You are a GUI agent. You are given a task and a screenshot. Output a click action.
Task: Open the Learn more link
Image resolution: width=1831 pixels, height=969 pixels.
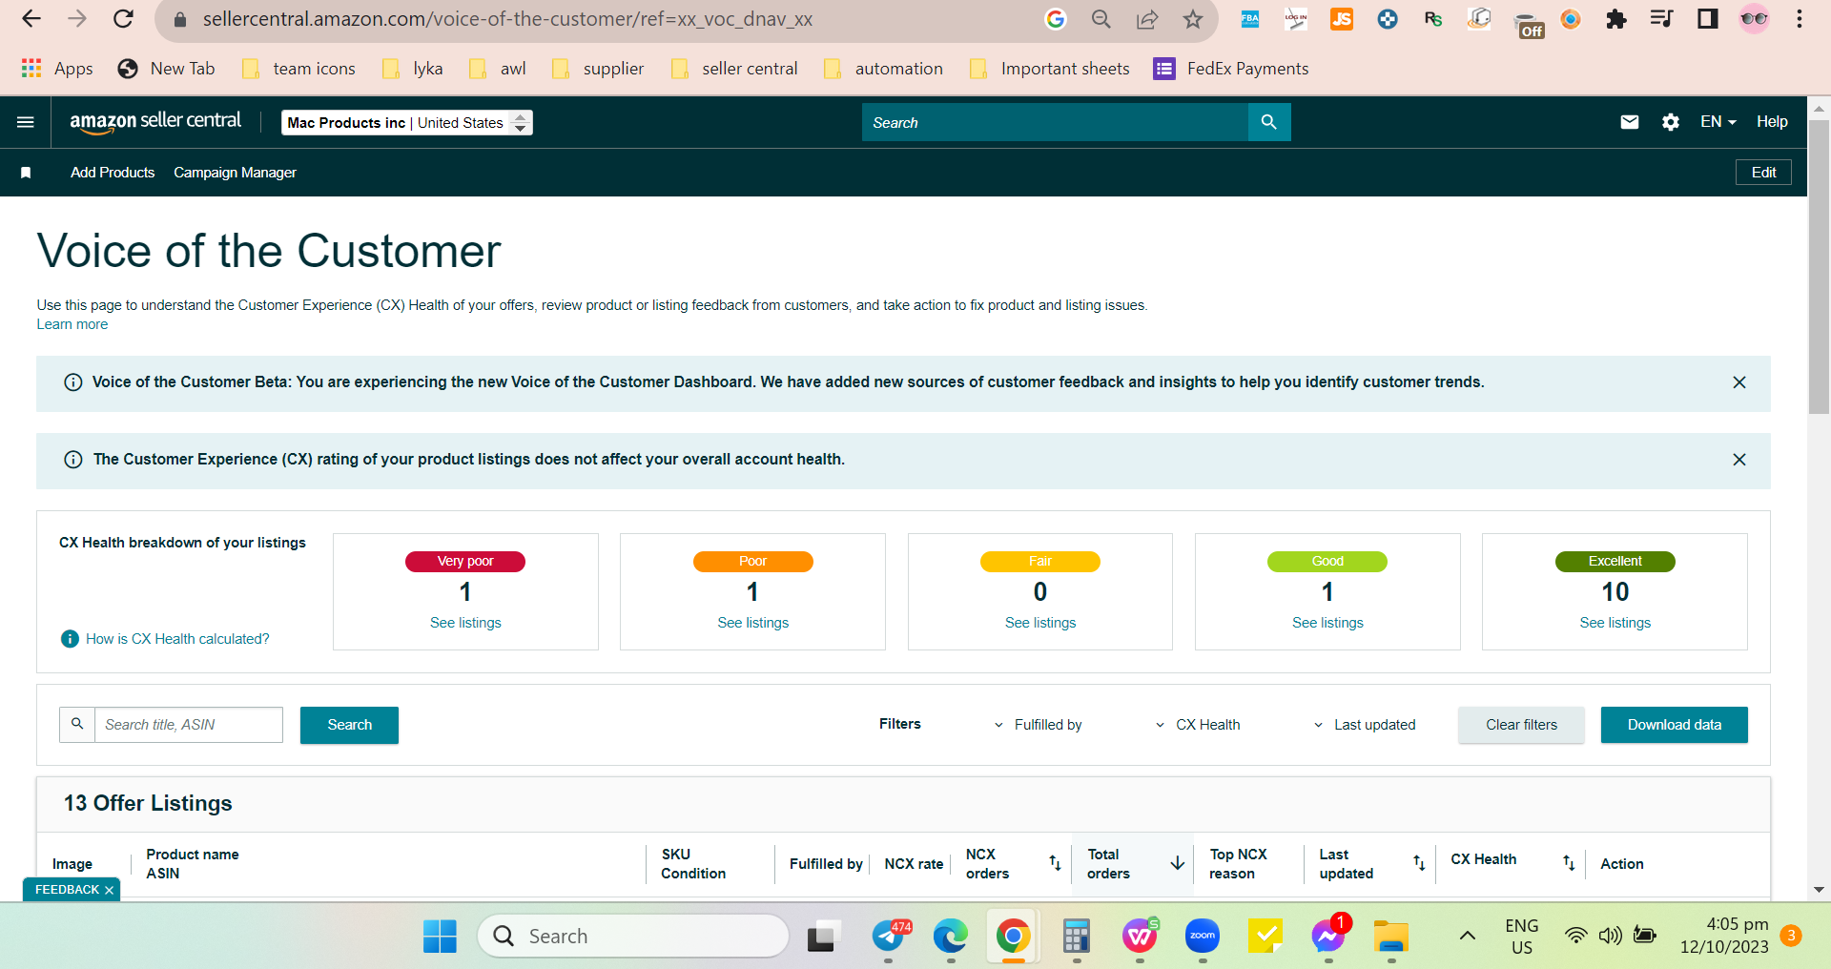(72, 324)
